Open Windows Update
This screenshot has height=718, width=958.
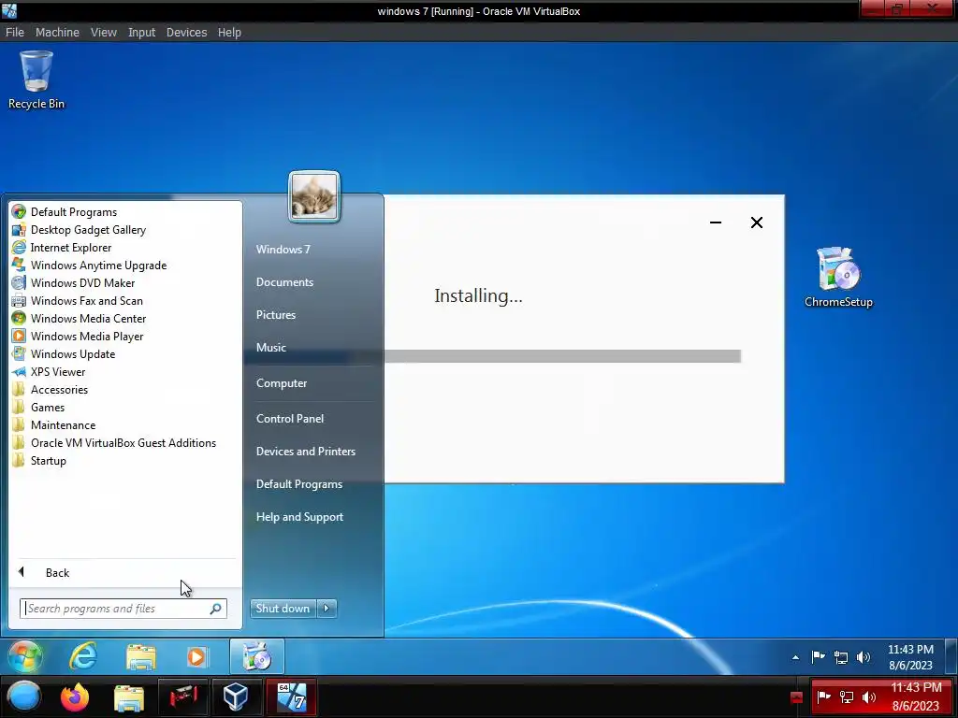[73, 353]
